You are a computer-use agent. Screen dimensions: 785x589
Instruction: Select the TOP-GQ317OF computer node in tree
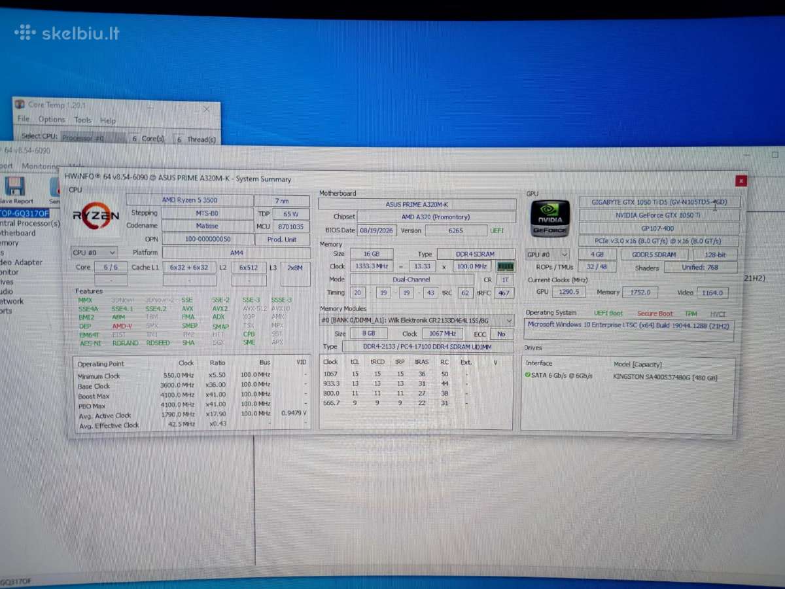25,213
